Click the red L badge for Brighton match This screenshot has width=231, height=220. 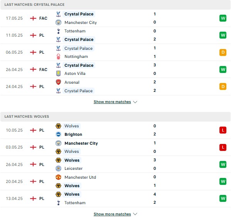coord(223,130)
